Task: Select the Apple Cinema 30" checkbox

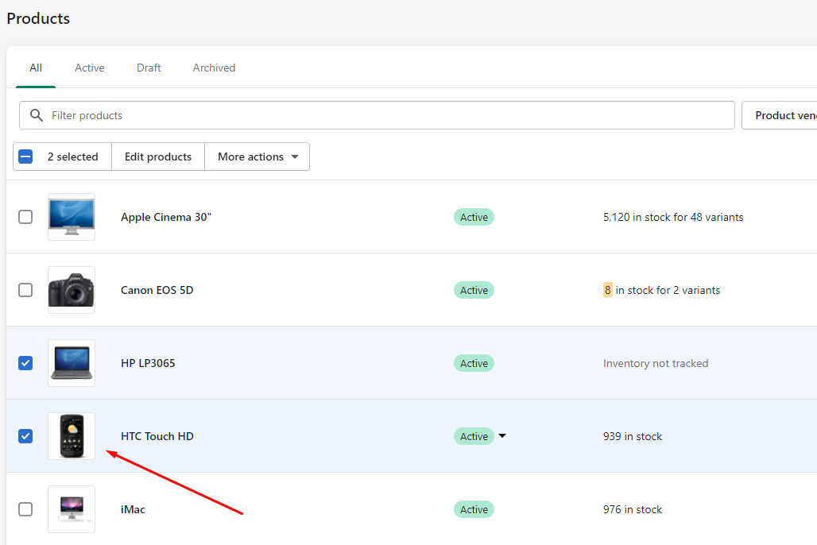Action: [x=25, y=217]
